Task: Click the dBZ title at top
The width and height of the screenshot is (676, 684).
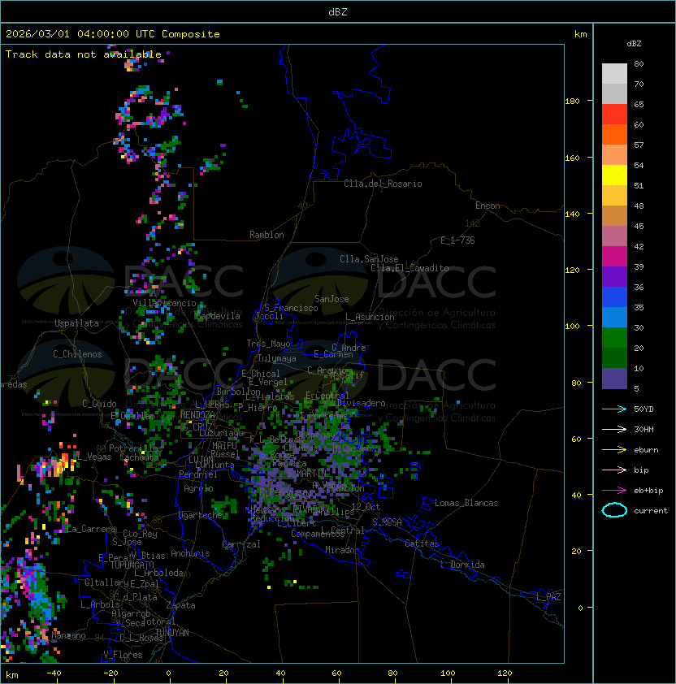Action: click(x=338, y=11)
